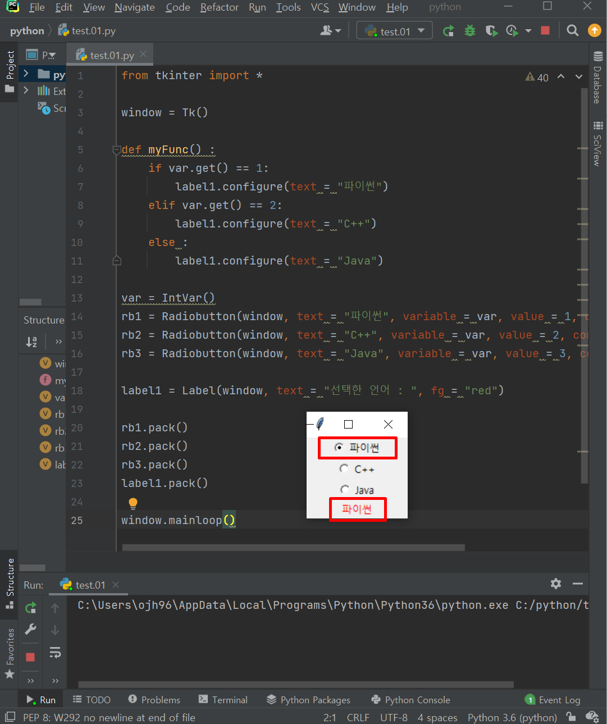Click the wrench icon in Run panel
The image size is (607, 724).
coord(31,629)
